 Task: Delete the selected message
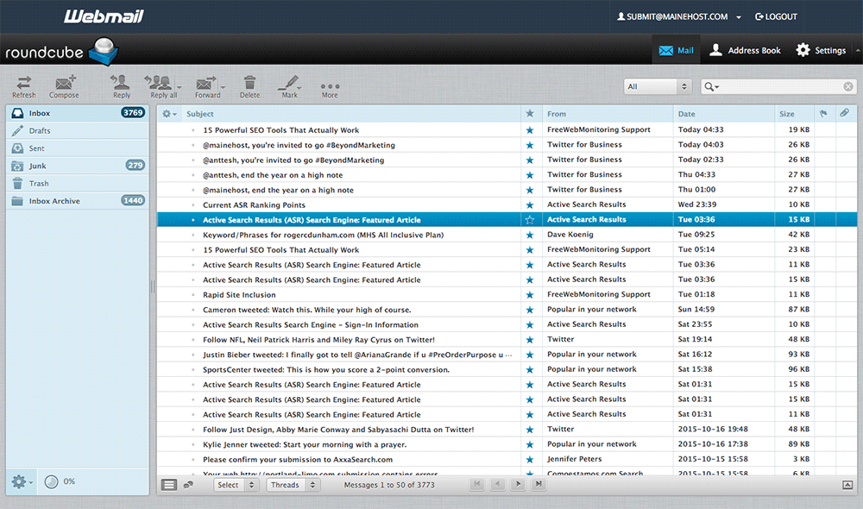(249, 86)
